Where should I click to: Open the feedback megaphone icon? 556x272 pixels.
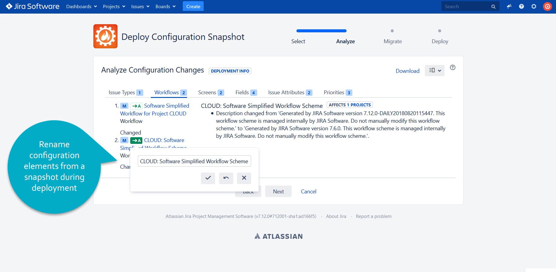509,6
